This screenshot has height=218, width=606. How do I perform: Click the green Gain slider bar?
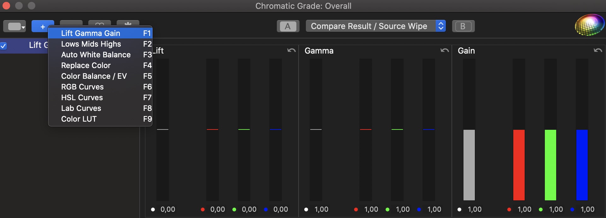click(x=551, y=165)
